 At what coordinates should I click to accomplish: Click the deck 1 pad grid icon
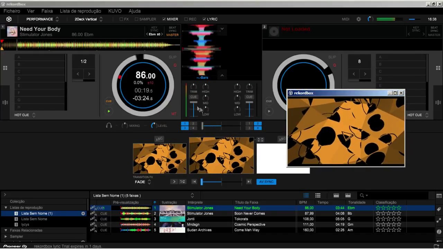tap(5, 68)
